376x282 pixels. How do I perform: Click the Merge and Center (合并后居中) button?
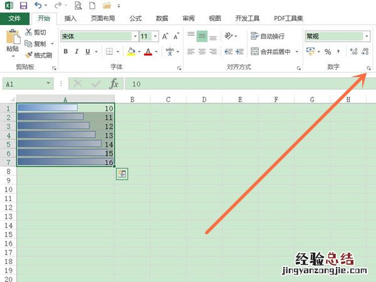coord(274,51)
